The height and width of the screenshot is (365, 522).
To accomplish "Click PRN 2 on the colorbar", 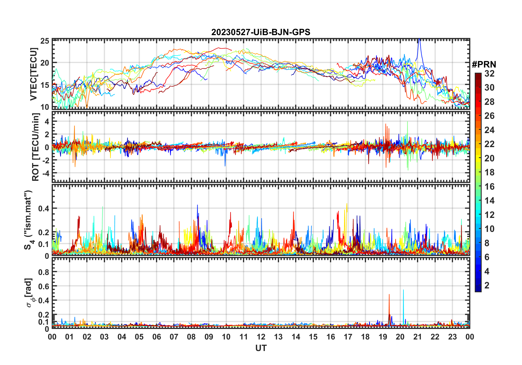I will point(487,285).
